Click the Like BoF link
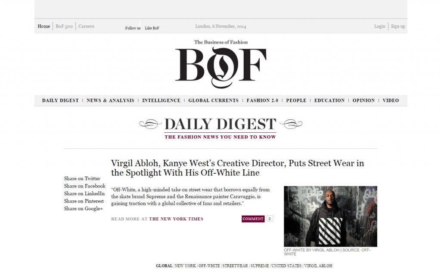 pos(152,28)
